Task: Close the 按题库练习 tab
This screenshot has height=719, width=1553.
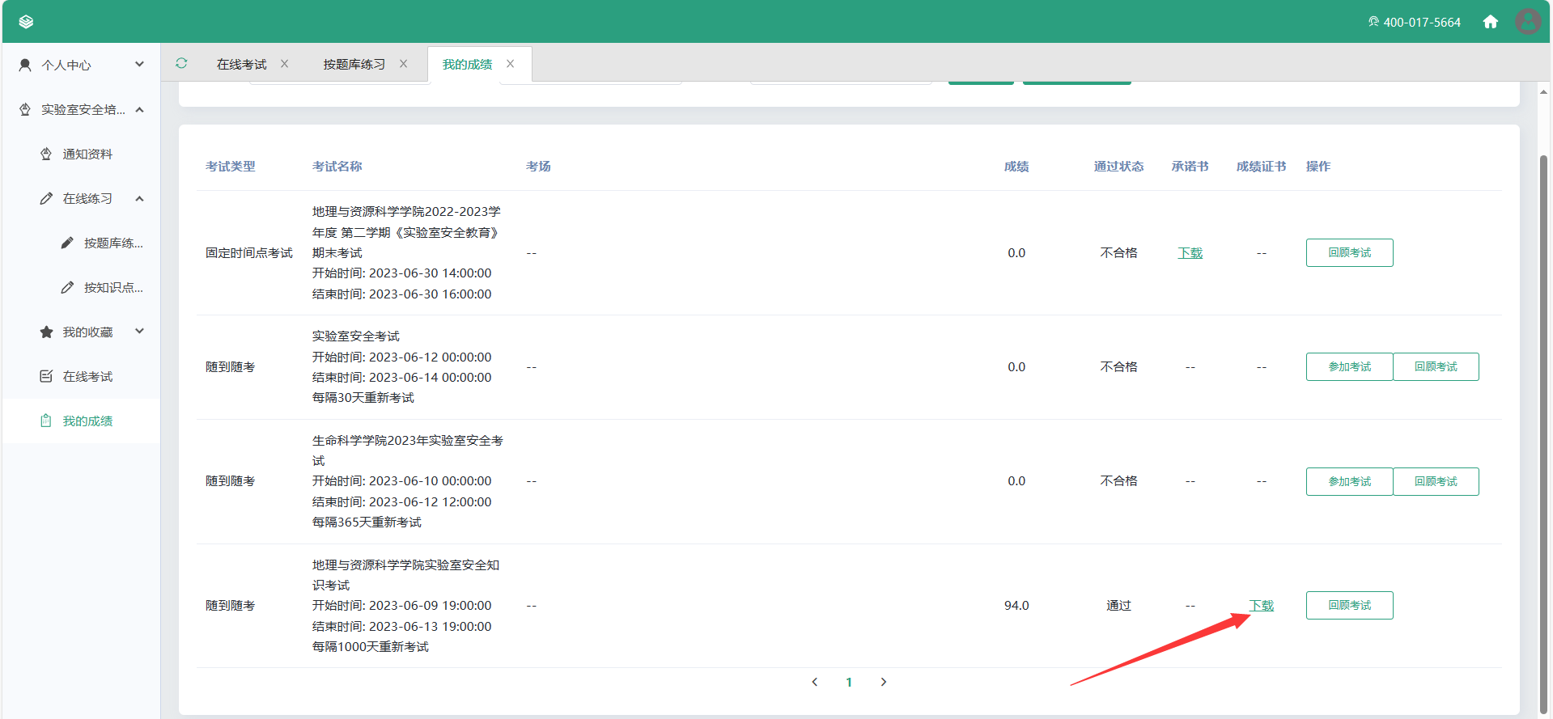Action: [x=403, y=64]
